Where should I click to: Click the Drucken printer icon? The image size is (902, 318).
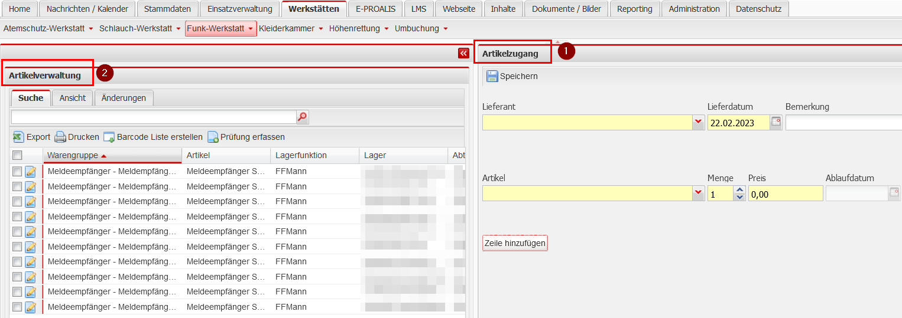(x=60, y=137)
